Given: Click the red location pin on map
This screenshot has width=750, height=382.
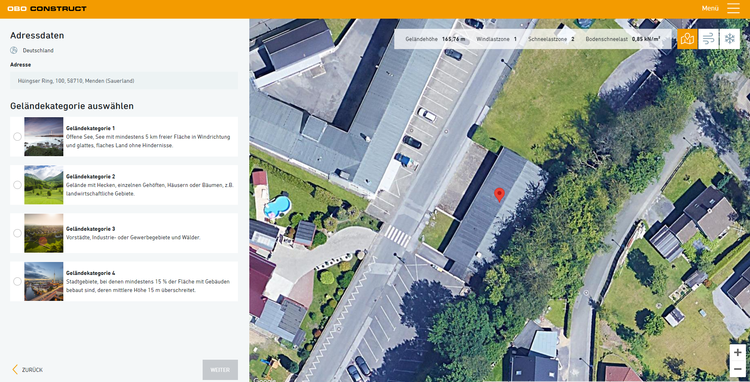Looking at the screenshot, I should coord(499,194).
